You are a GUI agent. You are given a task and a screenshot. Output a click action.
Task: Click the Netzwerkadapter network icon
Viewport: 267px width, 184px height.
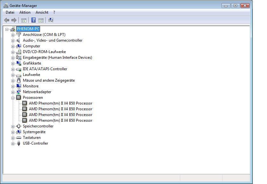[19, 92]
